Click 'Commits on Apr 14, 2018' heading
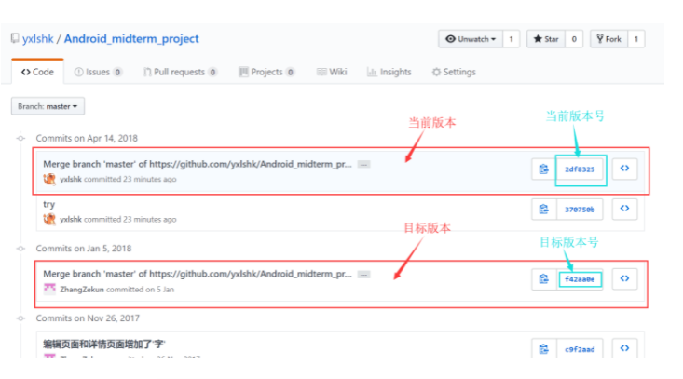683x379 pixels. [x=87, y=139]
